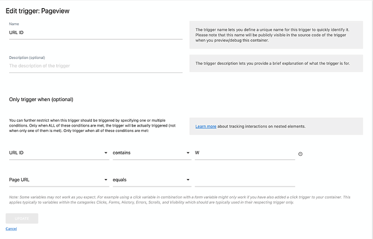Click into the trigger description field

pyautogui.click(x=96, y=66)
